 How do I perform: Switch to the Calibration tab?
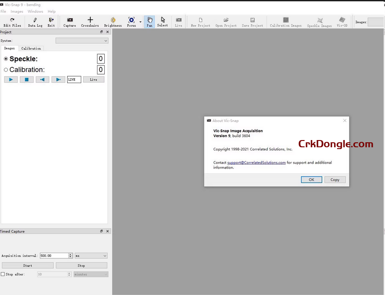point(31,48)
